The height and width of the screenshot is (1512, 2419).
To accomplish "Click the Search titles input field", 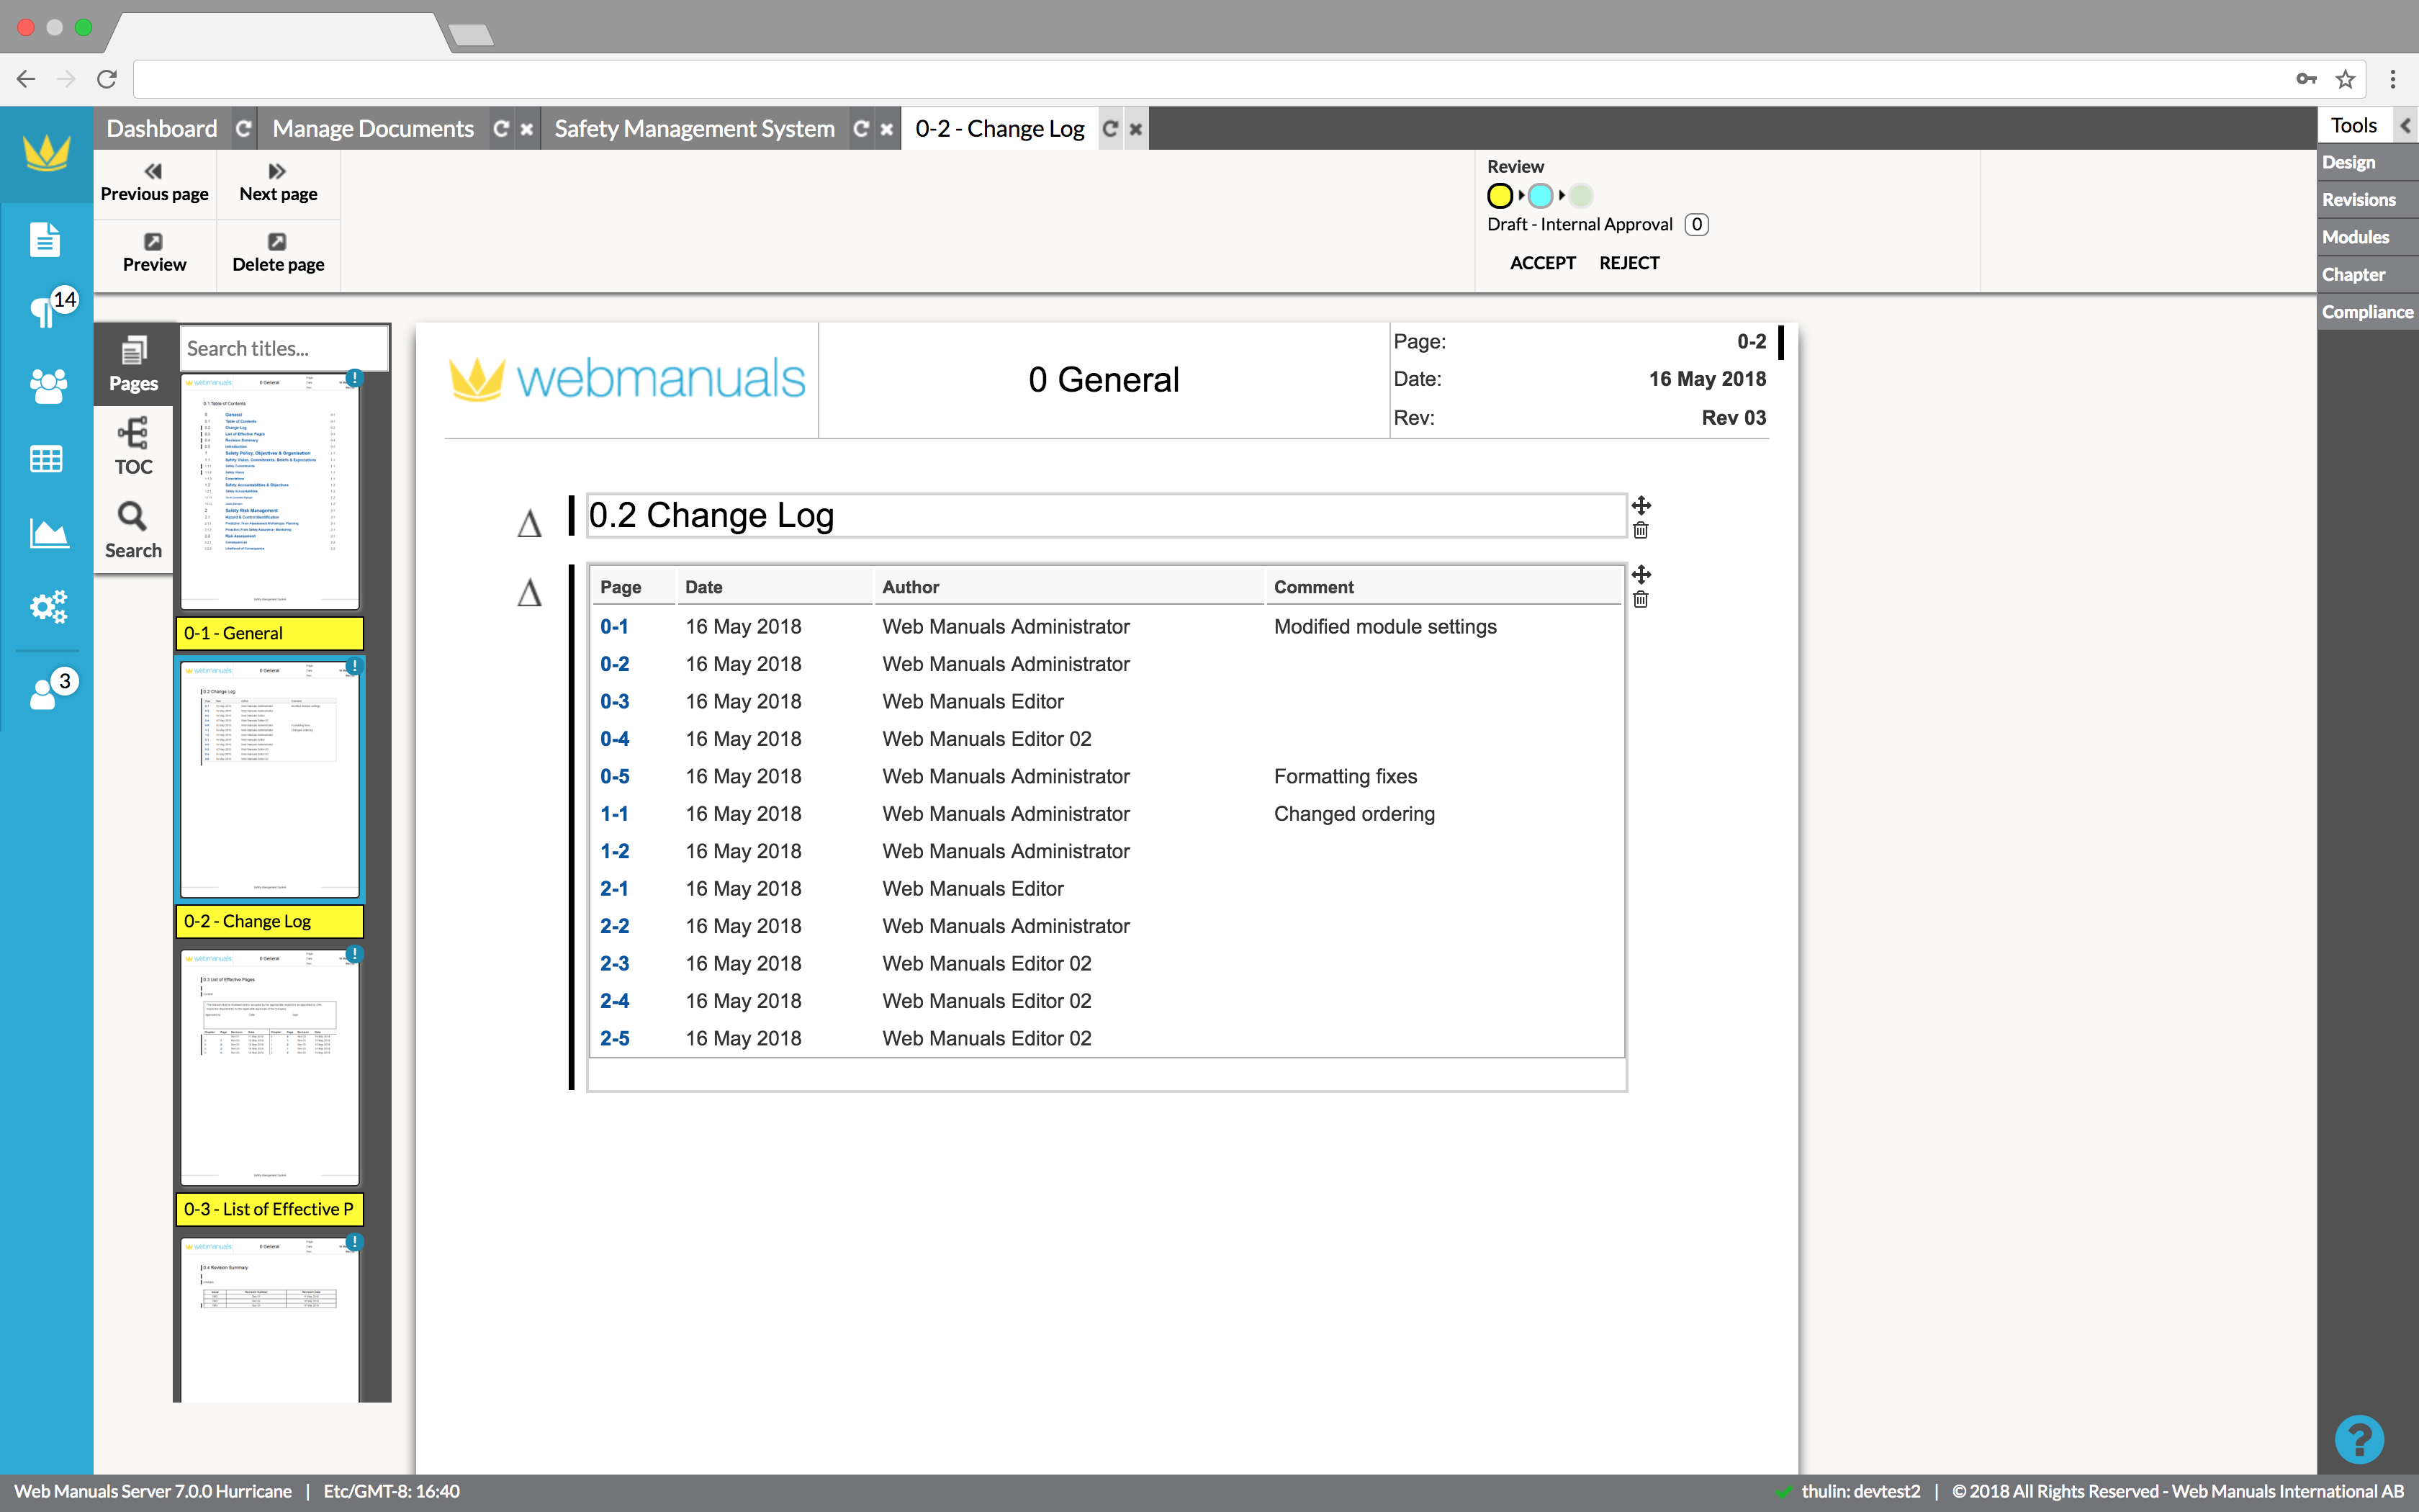I will [284, 349].
